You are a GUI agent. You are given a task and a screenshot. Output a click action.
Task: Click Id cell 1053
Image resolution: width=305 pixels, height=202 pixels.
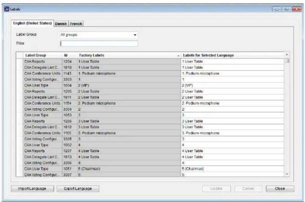[x=70, y=115]
